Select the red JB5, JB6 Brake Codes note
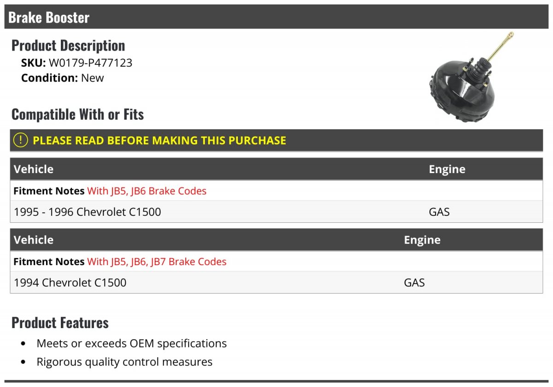The image size is (553, 387). click(147, 191)
